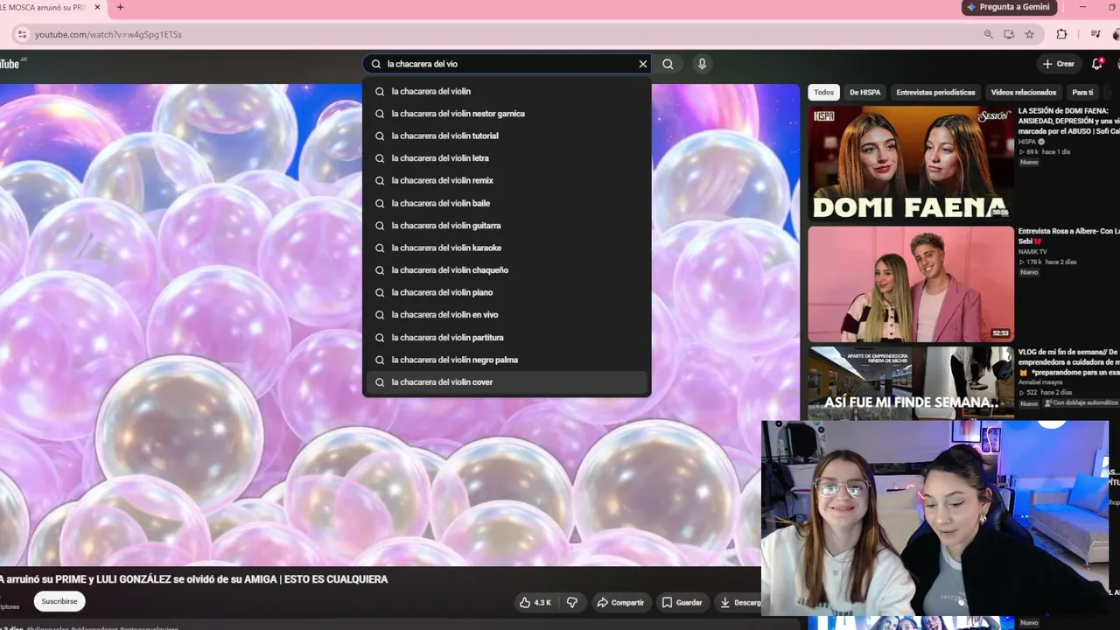
Task: Select the Para ti filter chip
Action: (1082, 92)
